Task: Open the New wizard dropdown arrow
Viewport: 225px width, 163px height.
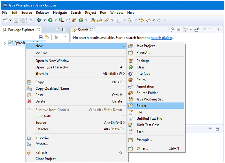Action: (10, 20)
